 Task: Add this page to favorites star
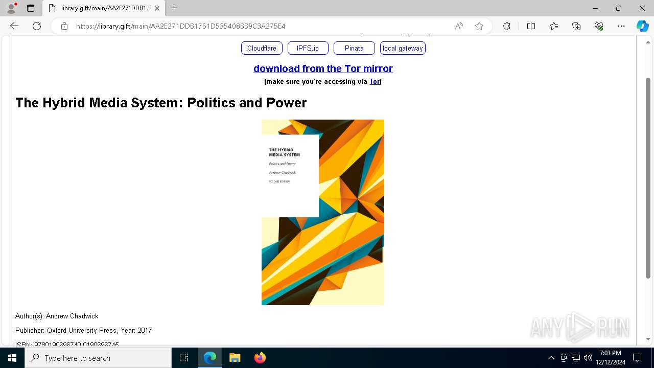(x=479, y=26)
